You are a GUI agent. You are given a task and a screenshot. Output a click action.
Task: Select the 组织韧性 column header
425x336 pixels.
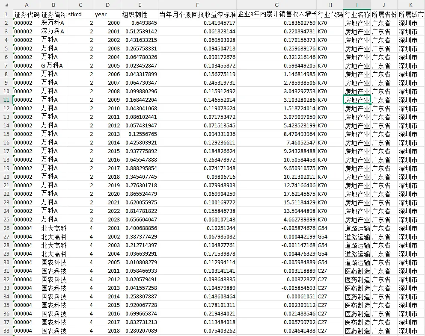point(139,5)
